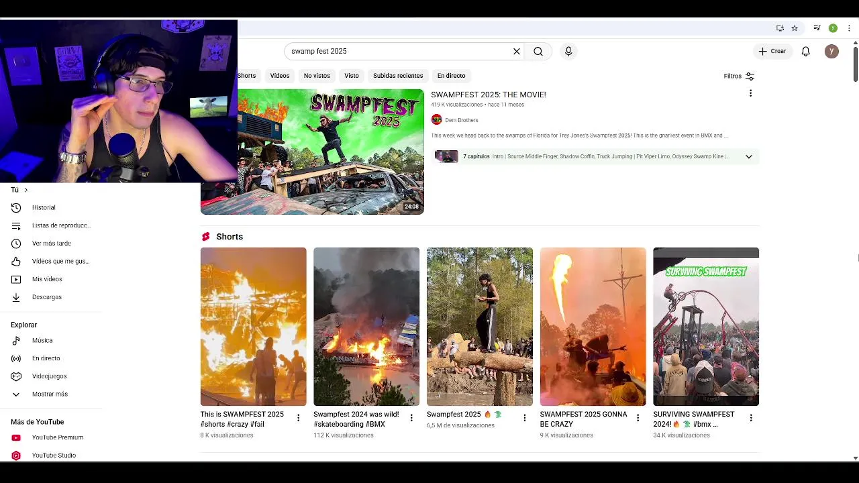The height and width of the screenshot is (483, 859).
Task: Click the small chapter preview thumbnail
Action: (x=446, y=156)
